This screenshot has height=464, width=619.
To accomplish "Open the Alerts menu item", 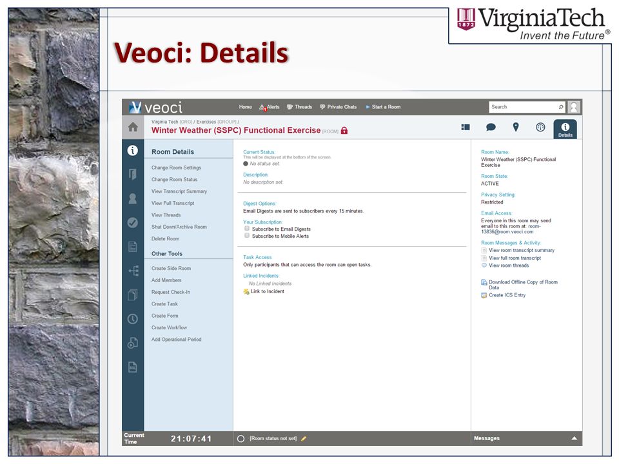I will pyautogui.click(x=270, y=107).
